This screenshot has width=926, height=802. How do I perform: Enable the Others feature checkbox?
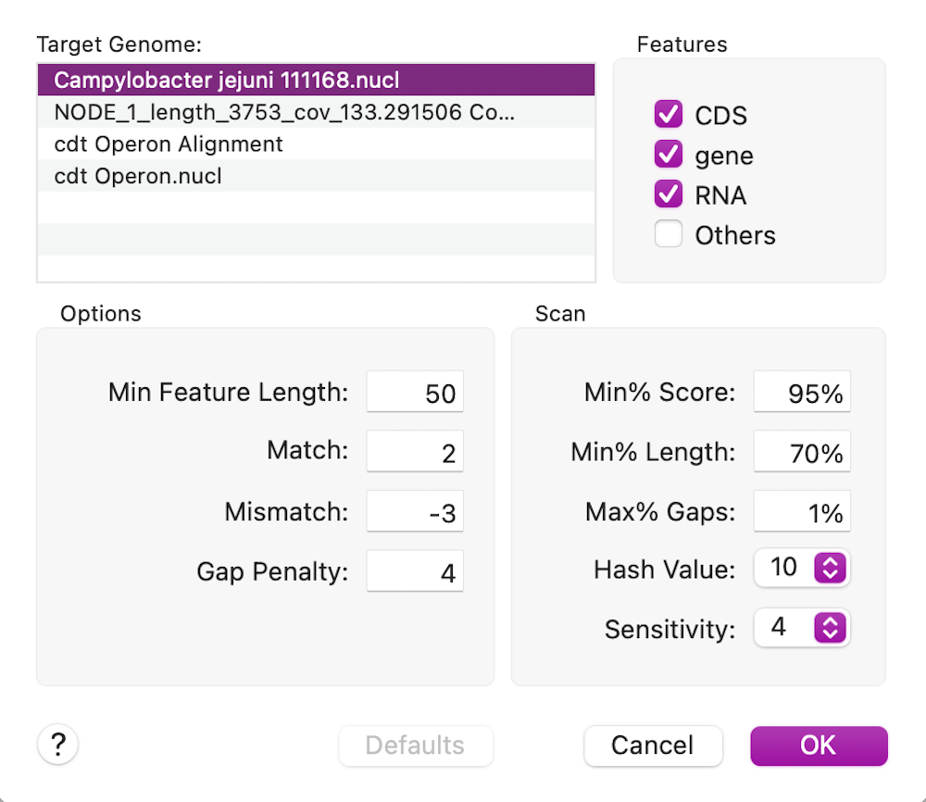668,234
